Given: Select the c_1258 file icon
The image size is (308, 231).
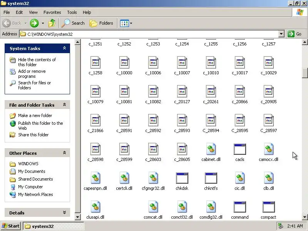Looking at the screenshot, I should 95,62.
